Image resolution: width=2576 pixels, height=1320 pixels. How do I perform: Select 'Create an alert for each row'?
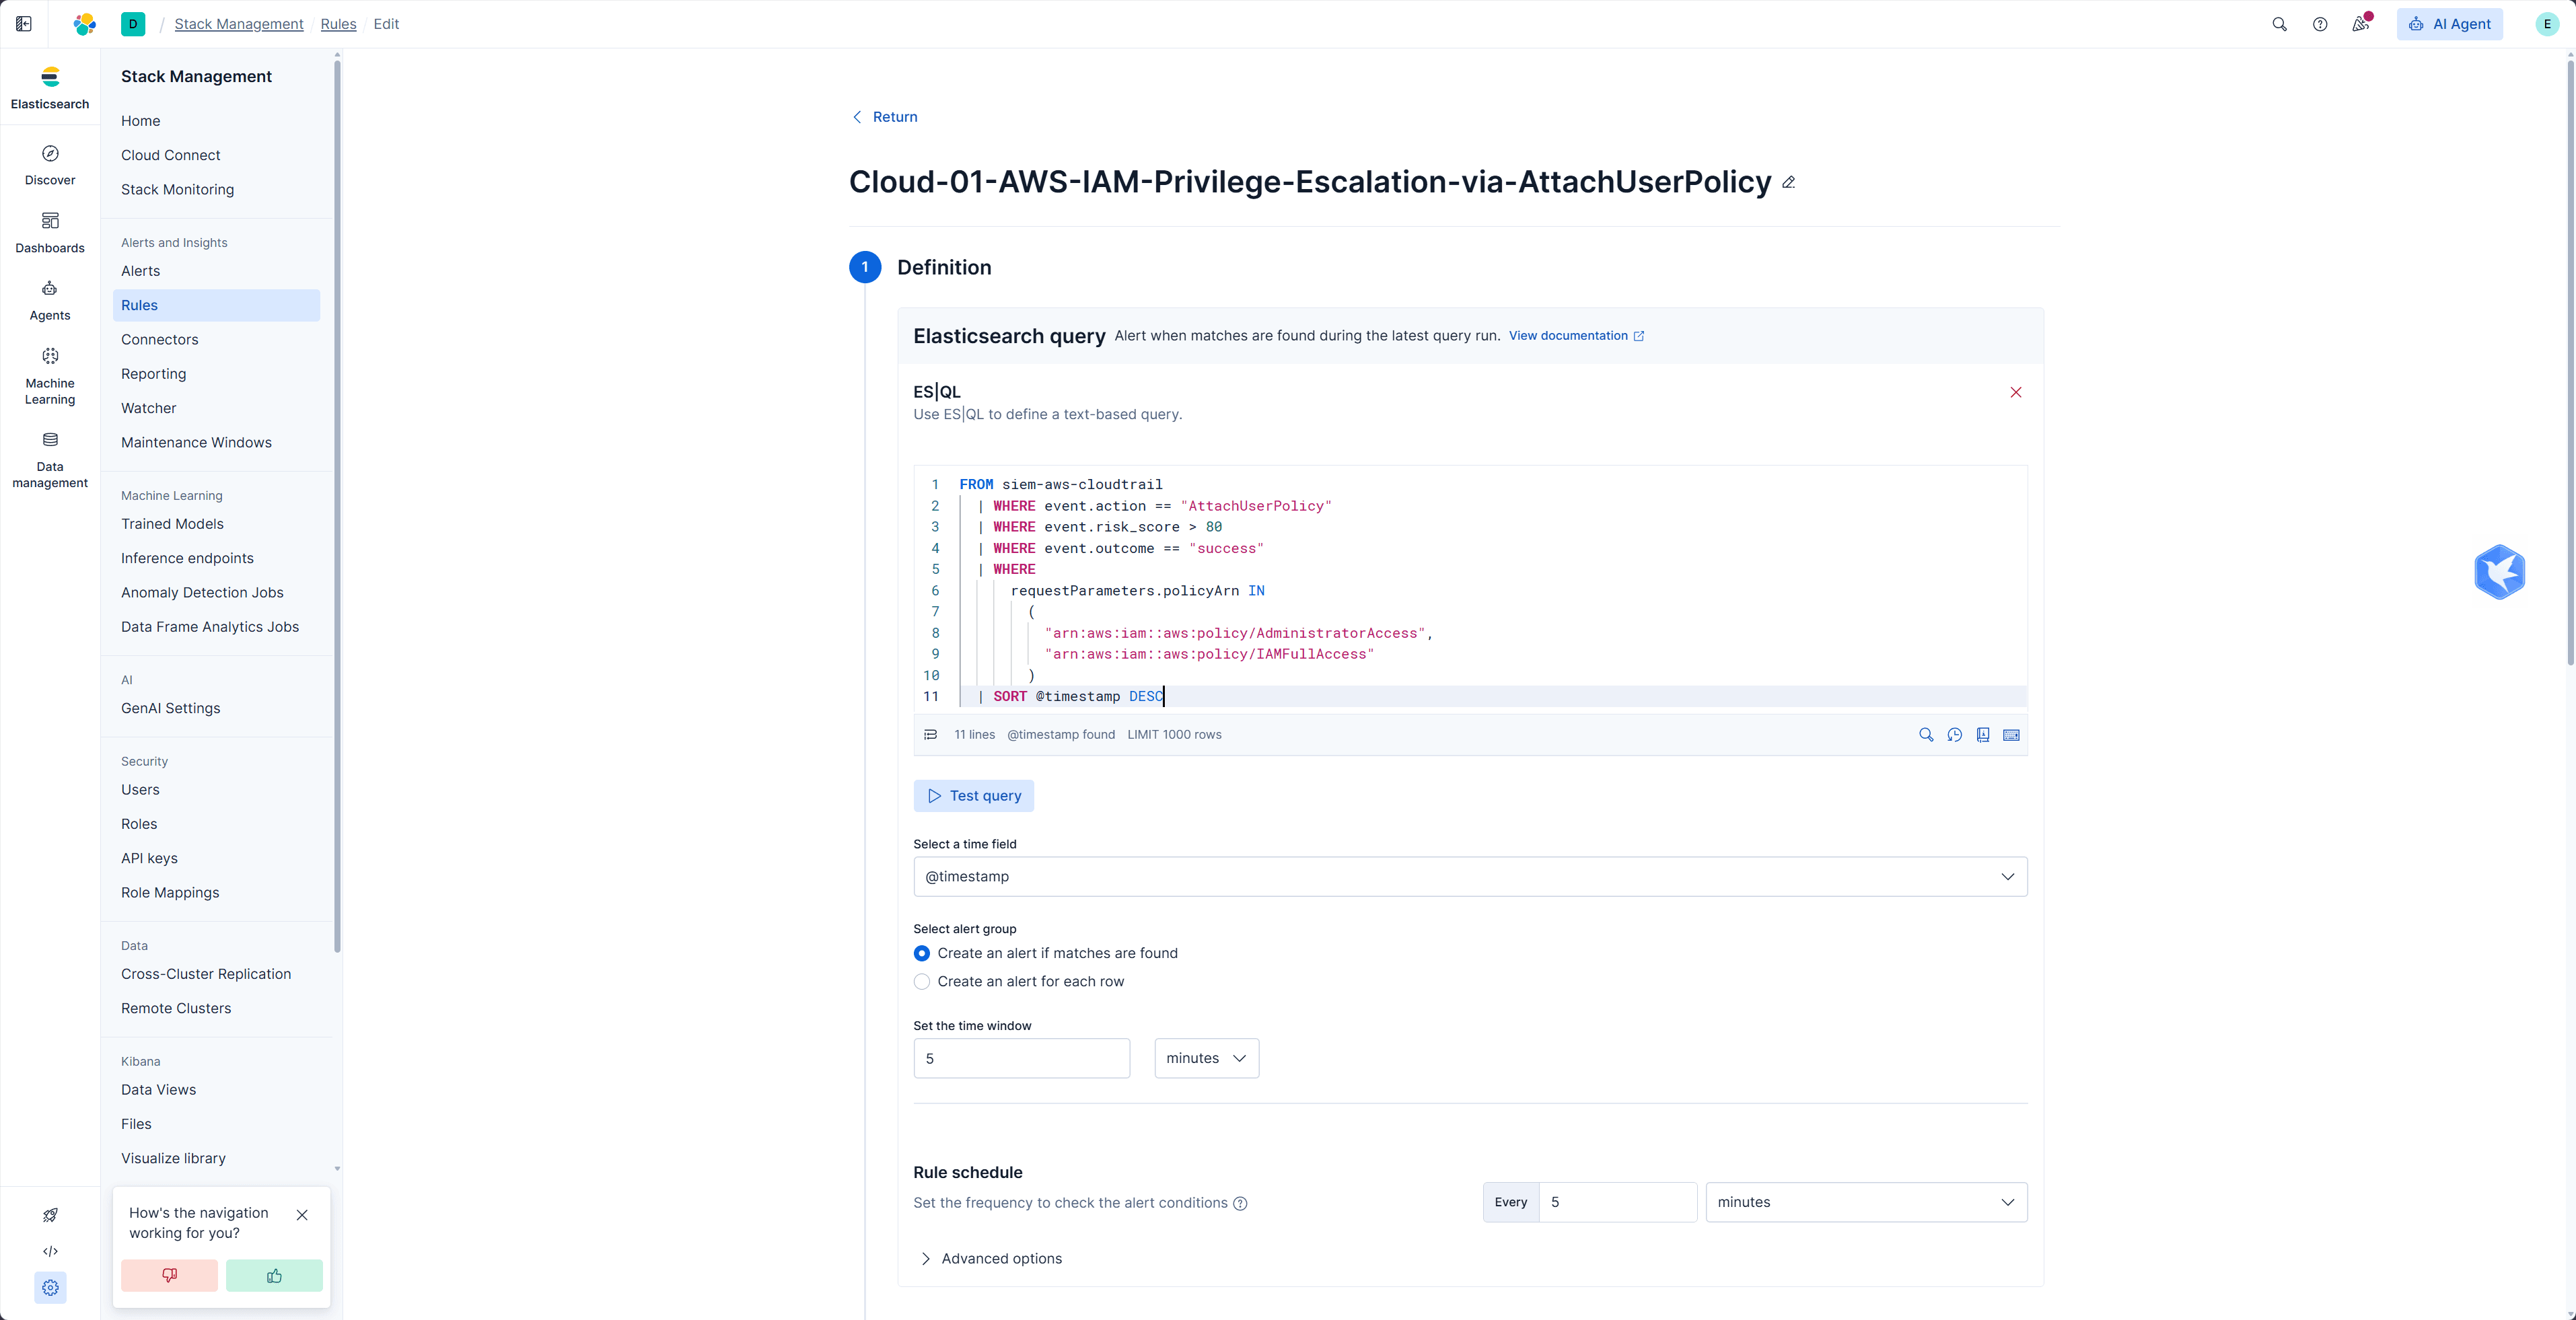pos(921,982)
